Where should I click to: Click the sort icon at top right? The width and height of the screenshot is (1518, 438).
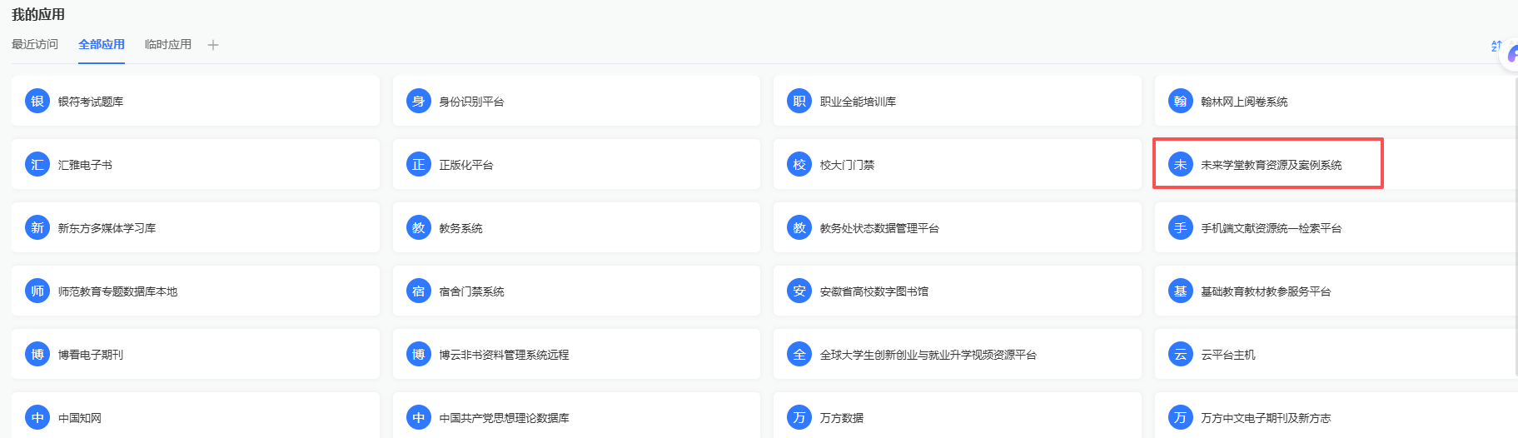(1496, 46)
